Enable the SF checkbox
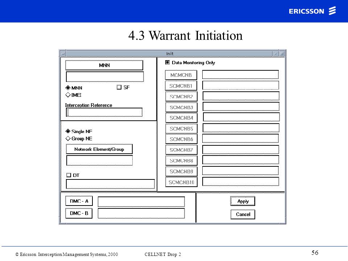This screenshot has width=348, height=261. coord(119,87)
